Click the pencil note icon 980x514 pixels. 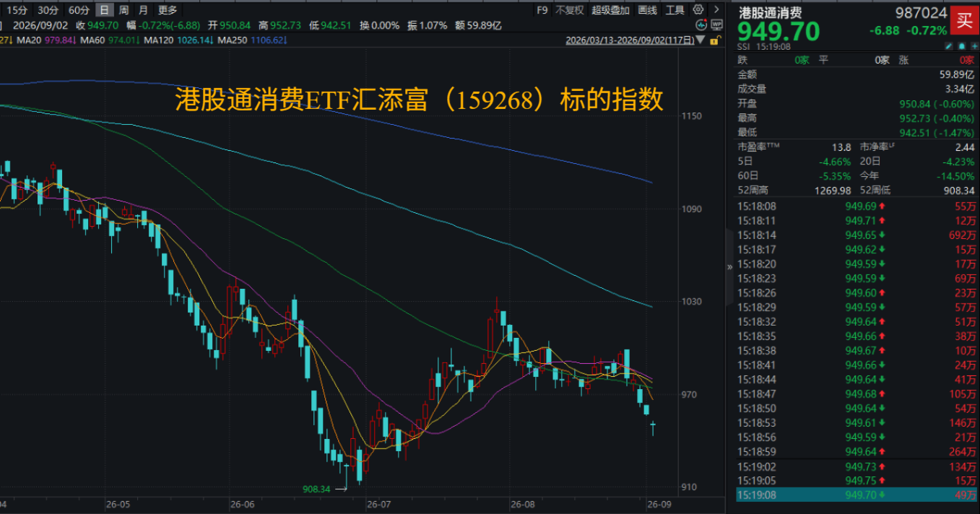949,45
